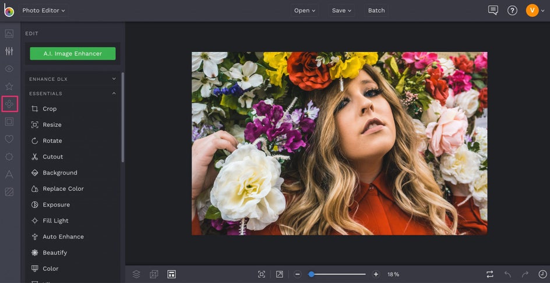Toggle fit-to-screen view icon

[262, 274]
